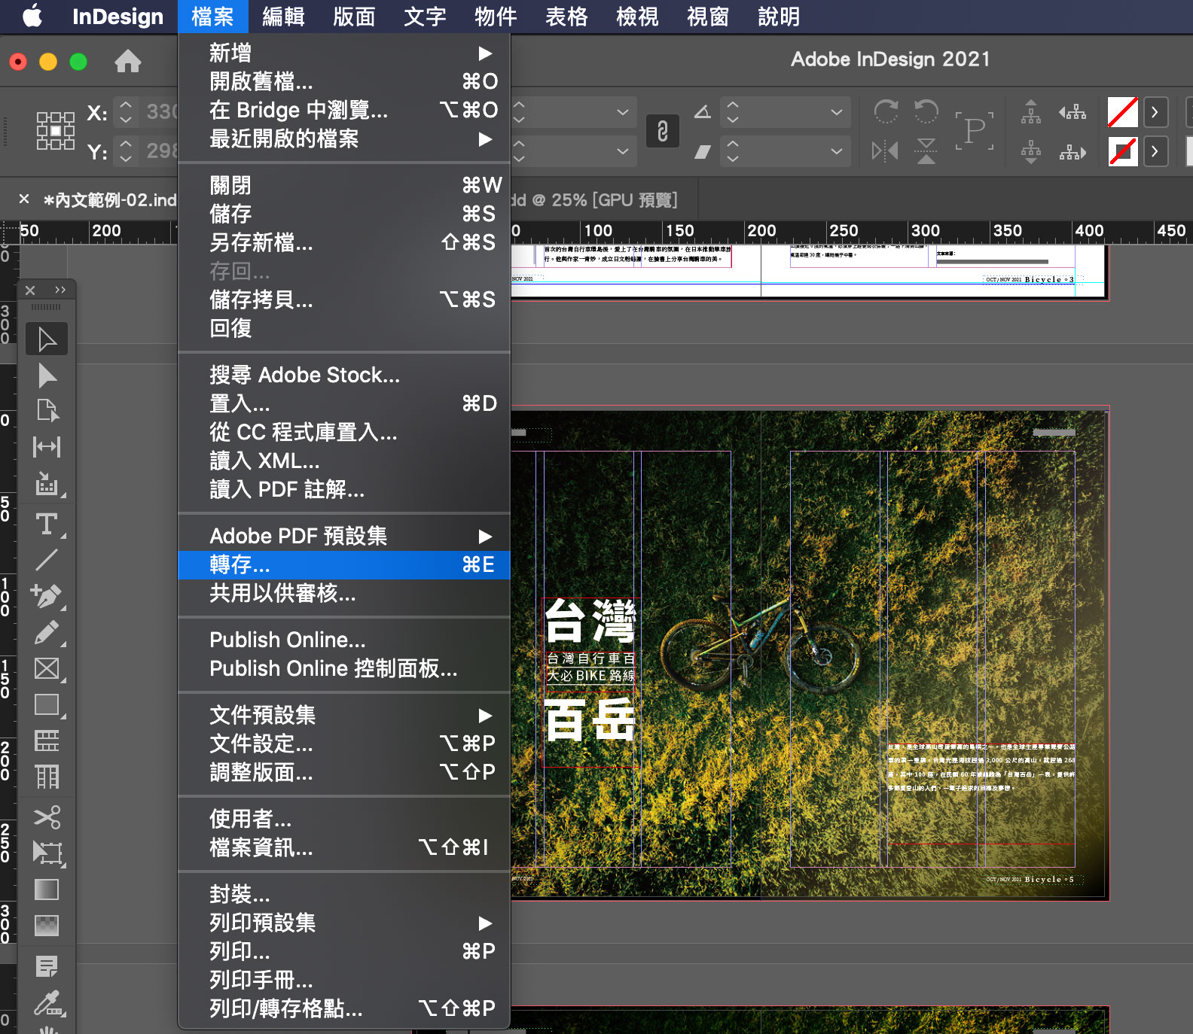The image size is (1193, 1034).
Task: Pick the Rectangle Frame tool
Action: pyautogui.click(x=47, y=668)
